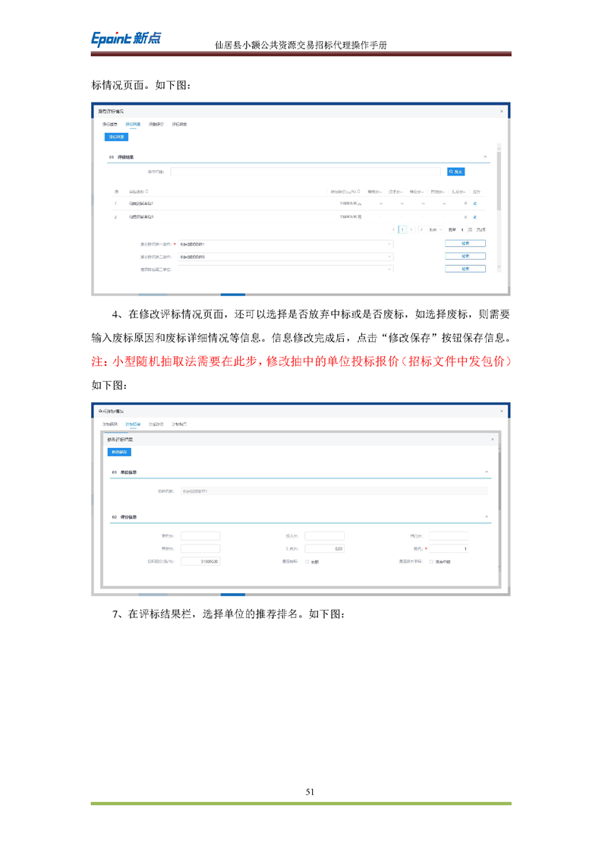Screen dimensions: 602x852
Task: Click the empty top-middle score field under 评分信息
Action: tap(324, 536)
